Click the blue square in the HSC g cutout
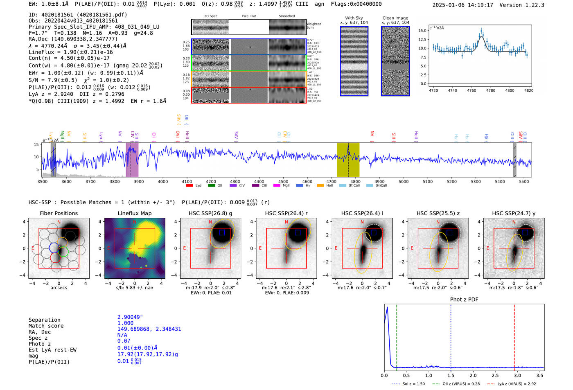573x390 pixels. (x=222, y=232)
